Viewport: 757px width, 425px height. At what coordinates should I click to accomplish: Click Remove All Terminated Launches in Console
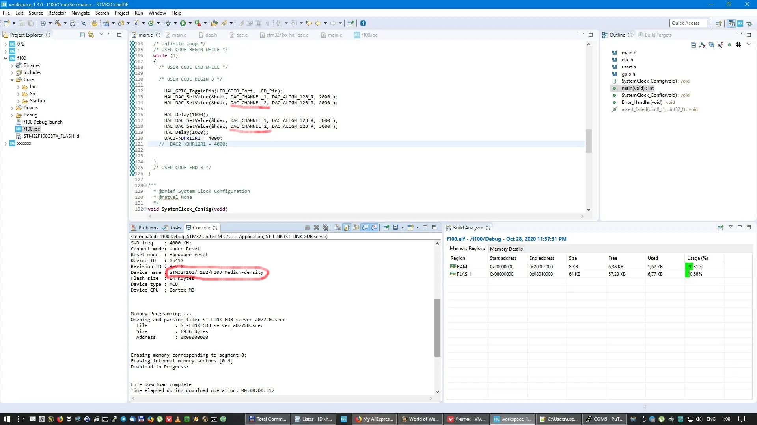(325, 227)
